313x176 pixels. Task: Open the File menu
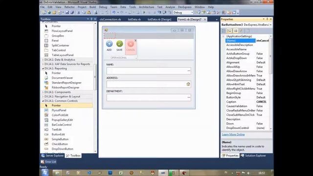tap(43, 7)
